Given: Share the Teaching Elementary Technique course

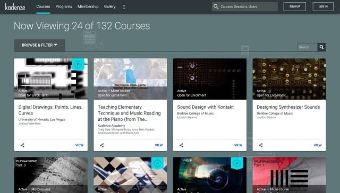Looking at the screenshot, I should 101,145.
